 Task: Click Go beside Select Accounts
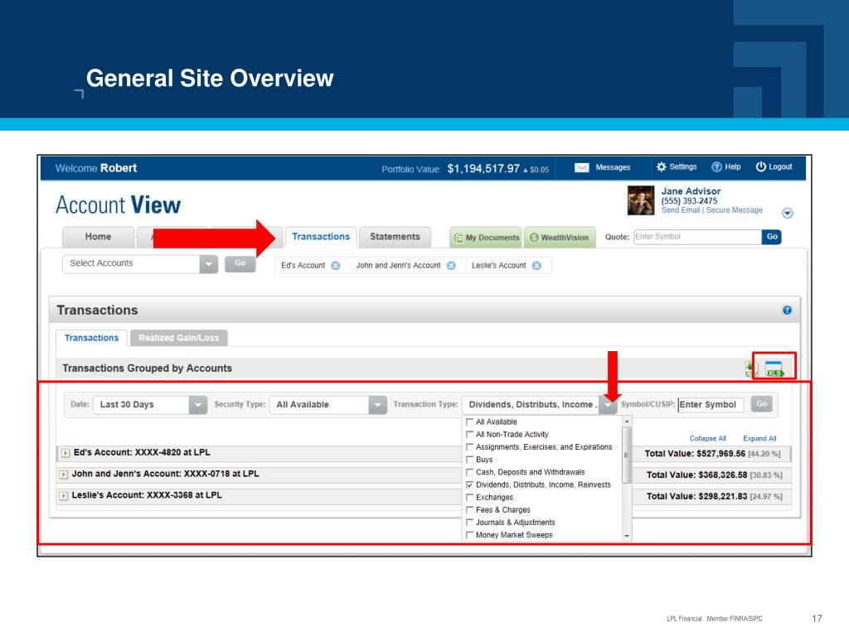click(240, 263)
